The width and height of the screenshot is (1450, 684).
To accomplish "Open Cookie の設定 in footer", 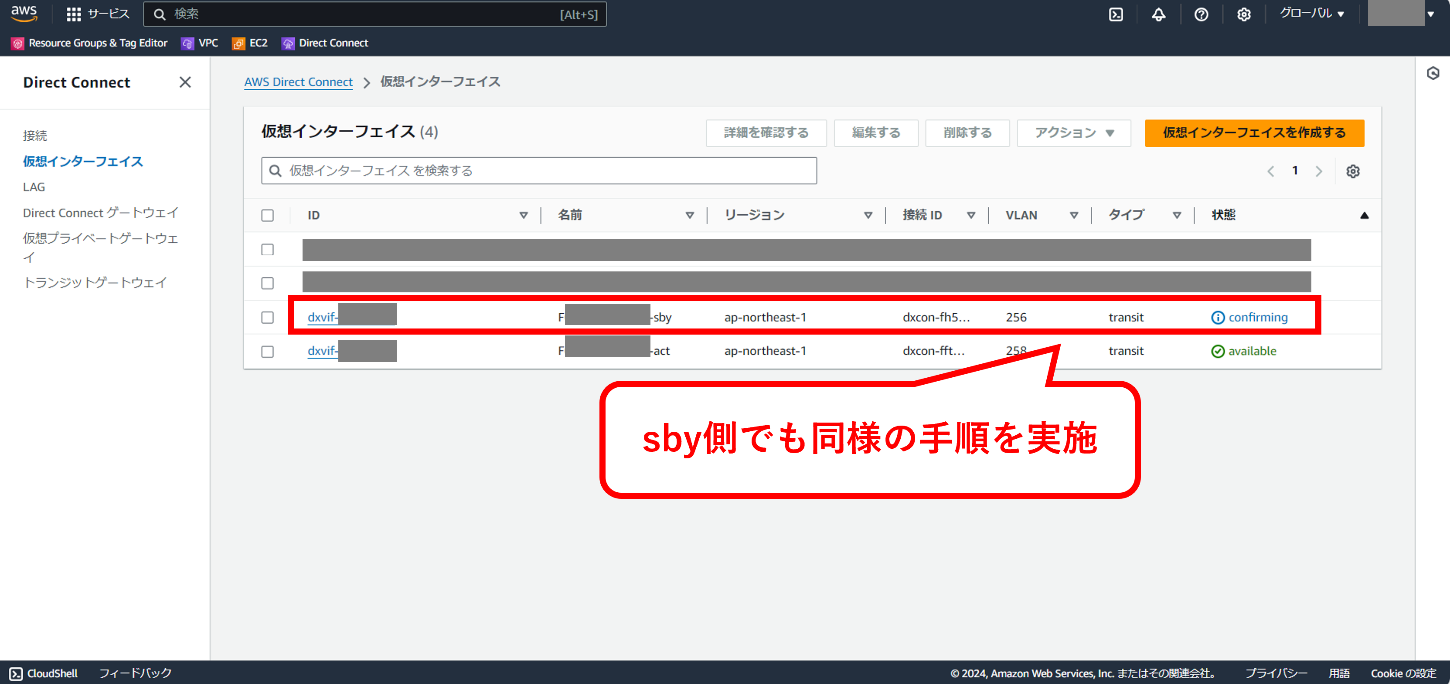I will (1403, 673).
